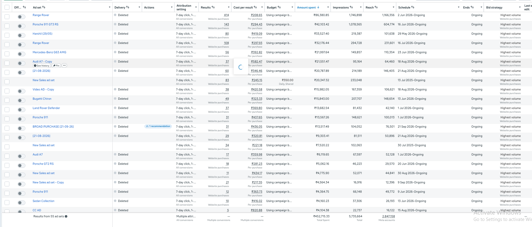Click the Results column sort arrows
The height and width of the screenshot is (227, 532).
click(213, 7)
